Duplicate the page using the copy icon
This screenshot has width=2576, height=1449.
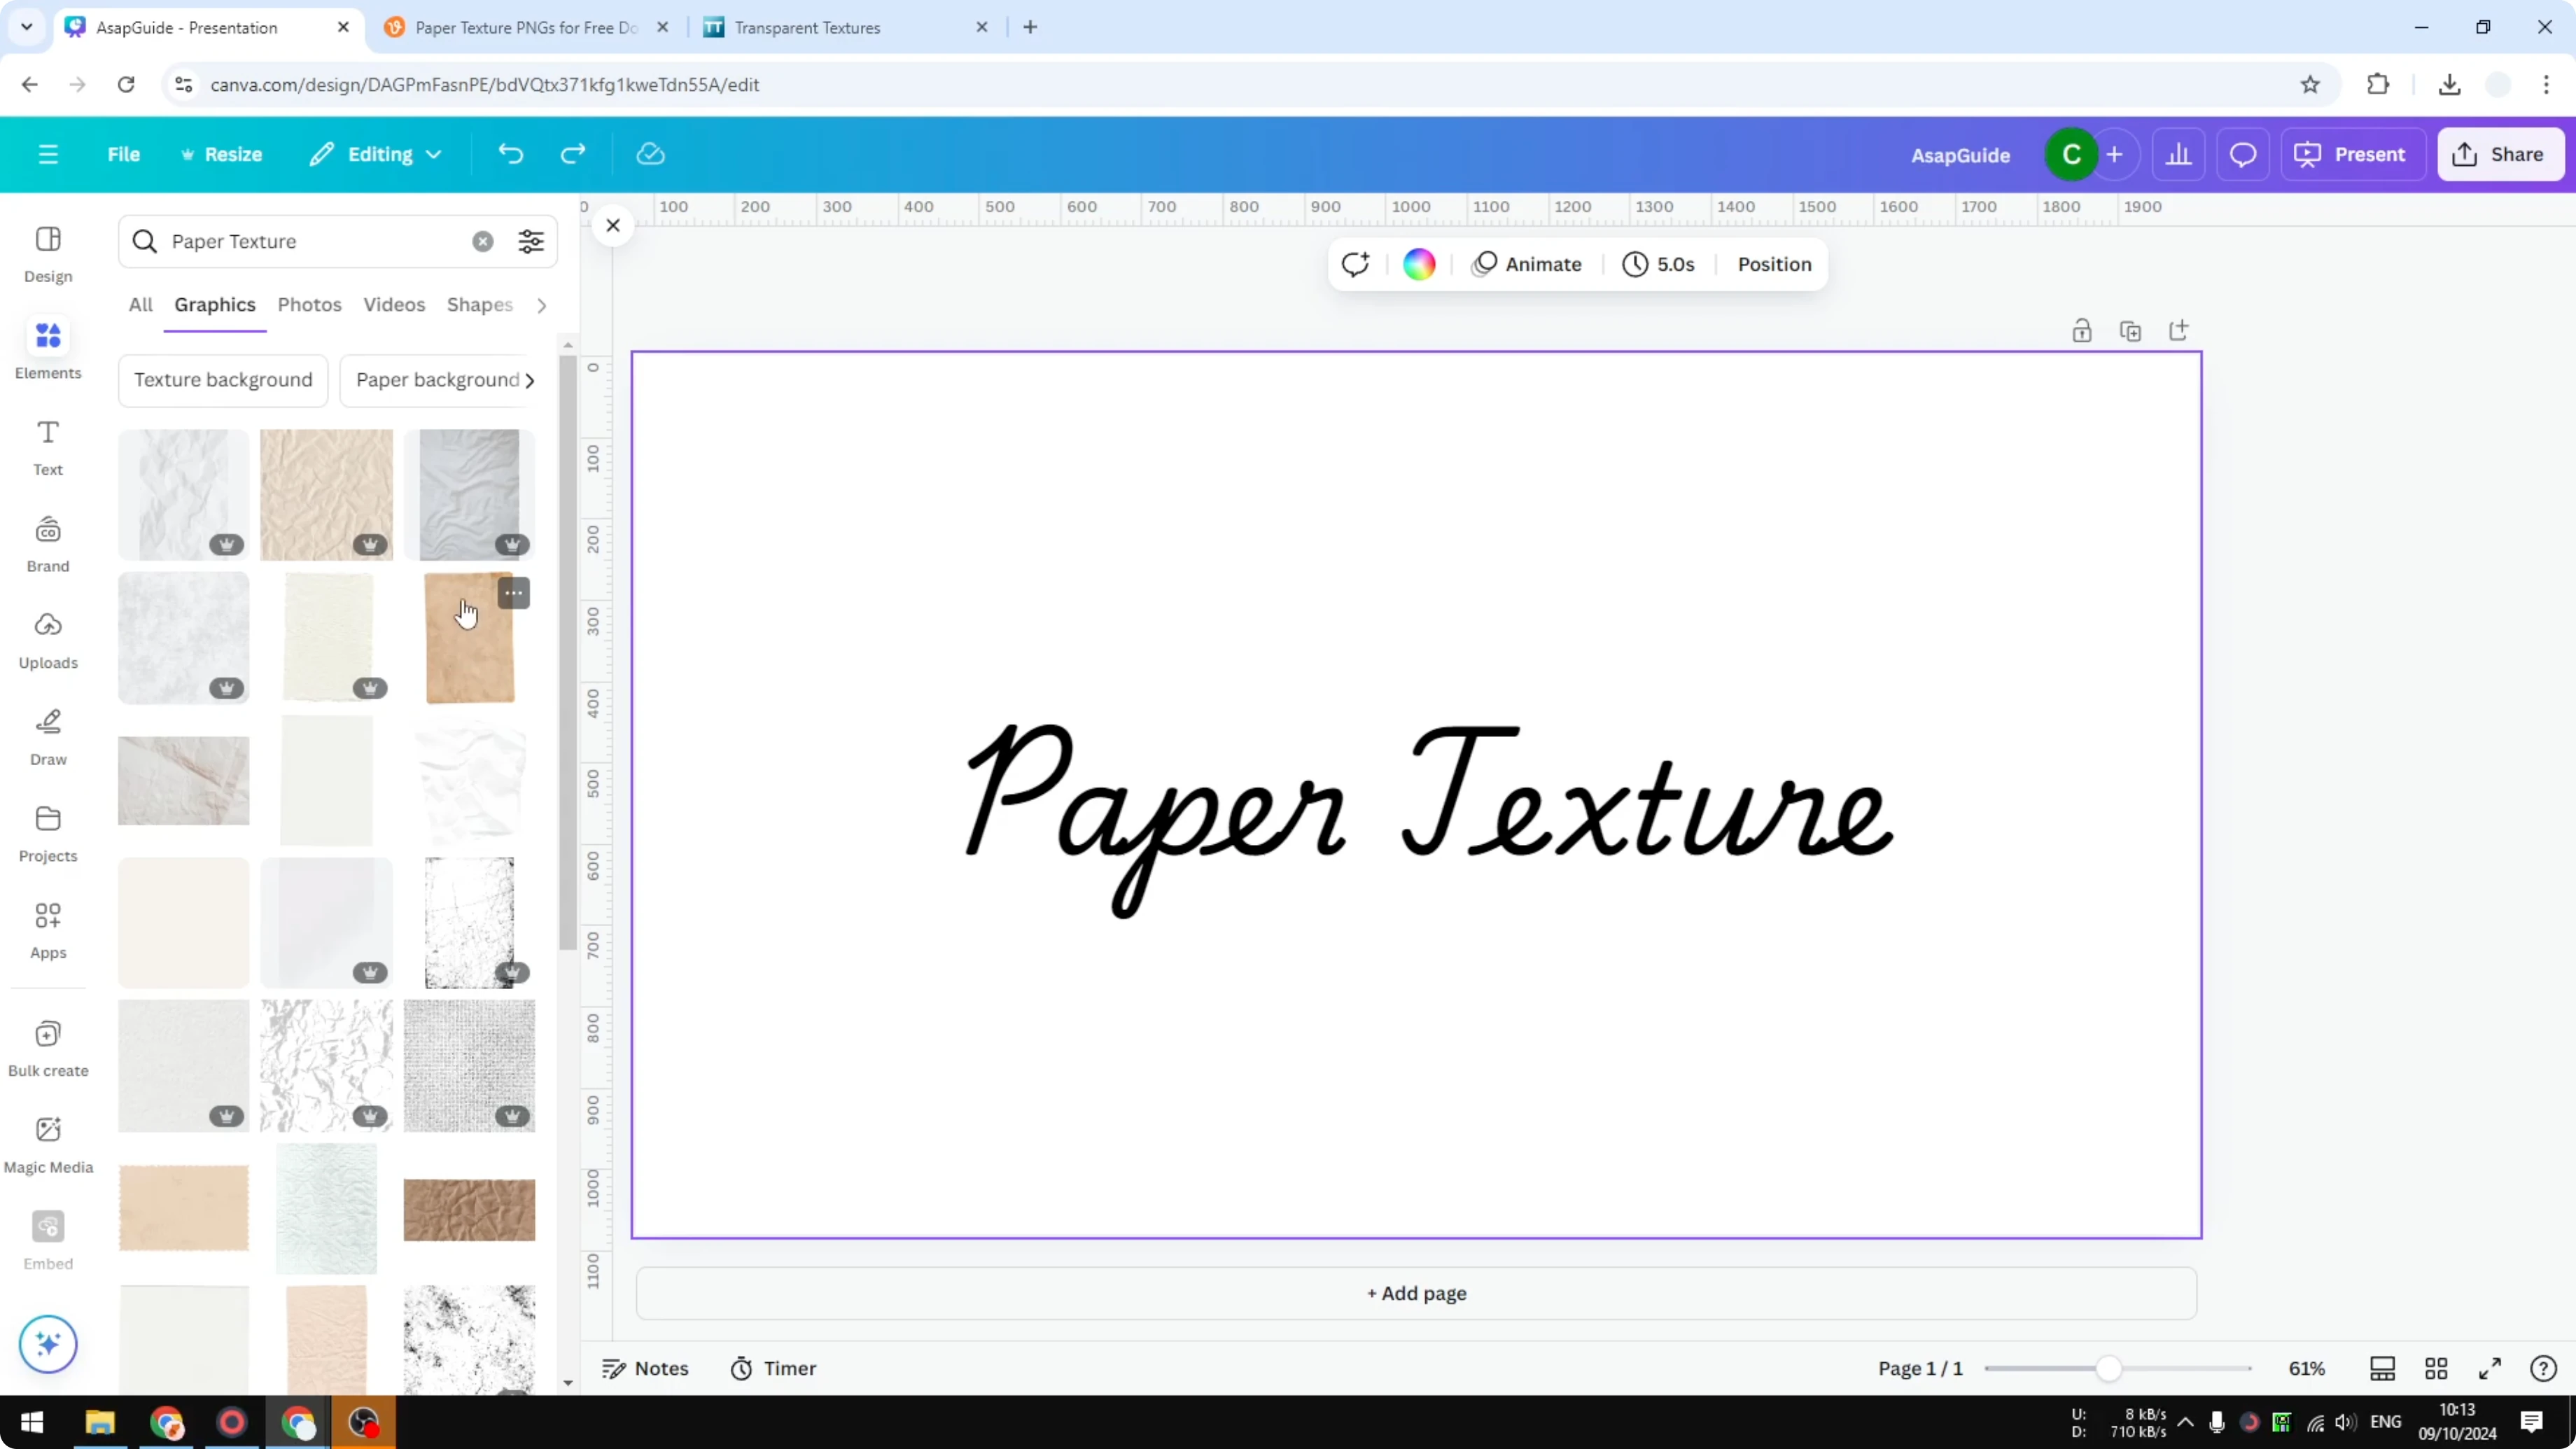[x=2131, y=330]
